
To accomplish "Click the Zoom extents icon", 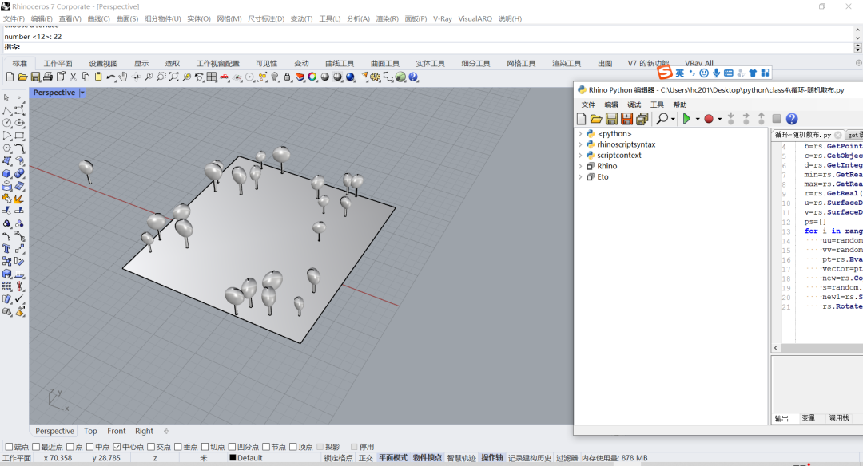I will pyautogui.click(x=174, y=77).
